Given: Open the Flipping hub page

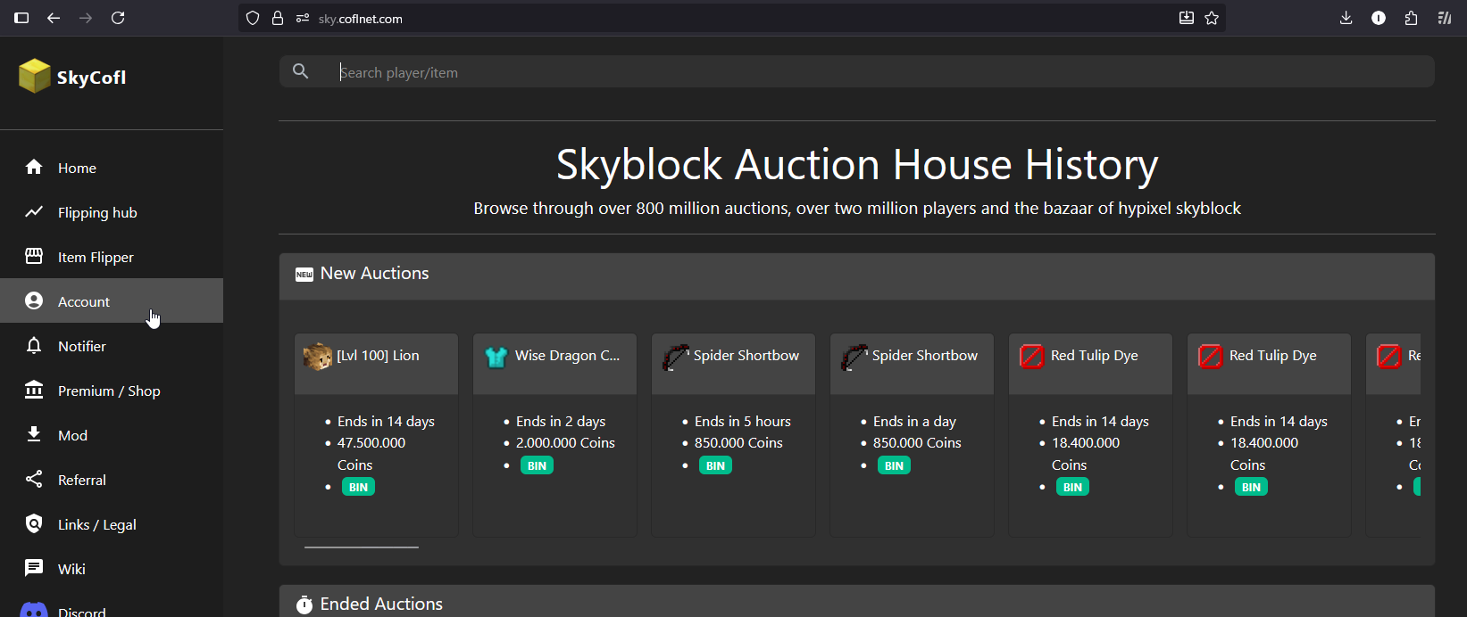Looking at the screenshot, I should (96, 212).
